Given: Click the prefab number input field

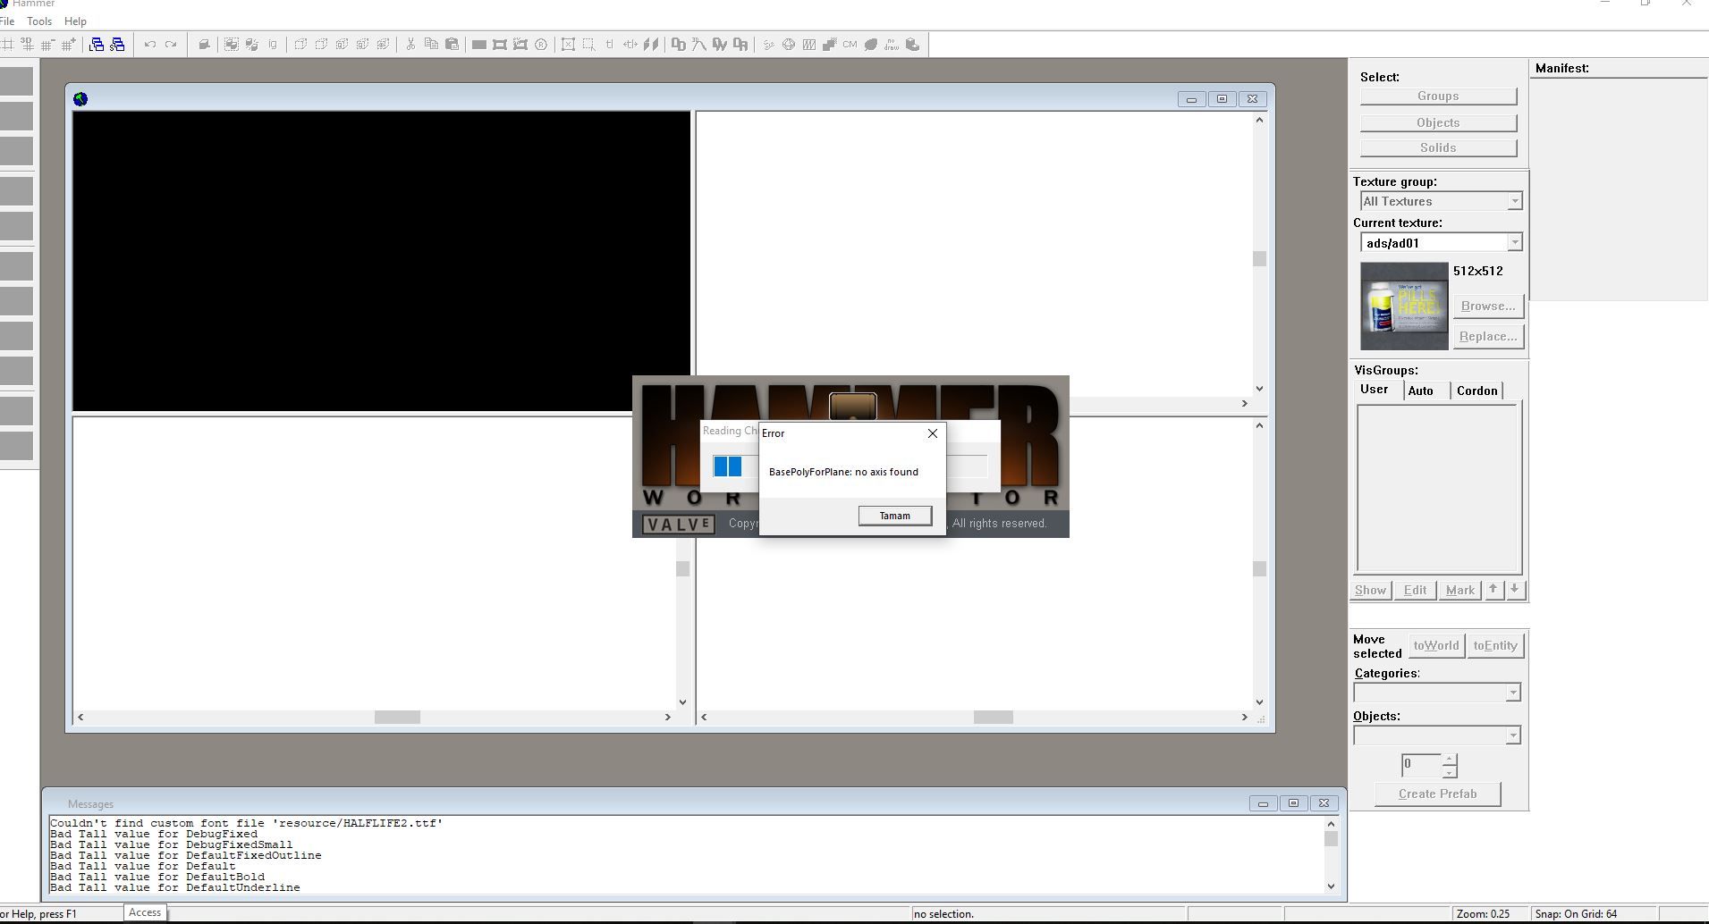Looking at the screenshot, I should coord(1421,765).
